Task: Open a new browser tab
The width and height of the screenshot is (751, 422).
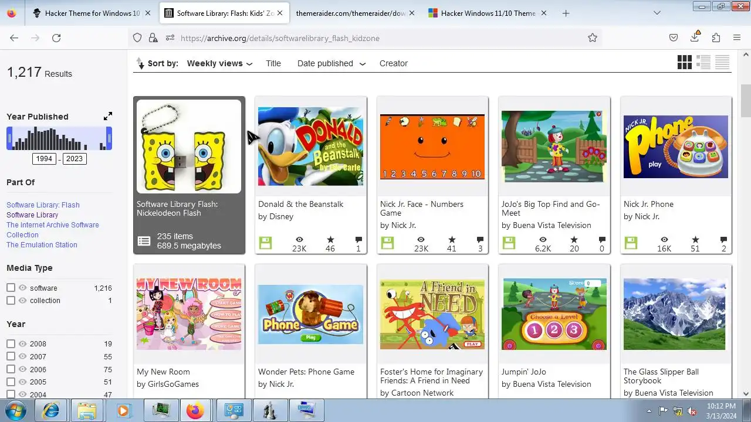Action: coord(566,13)
